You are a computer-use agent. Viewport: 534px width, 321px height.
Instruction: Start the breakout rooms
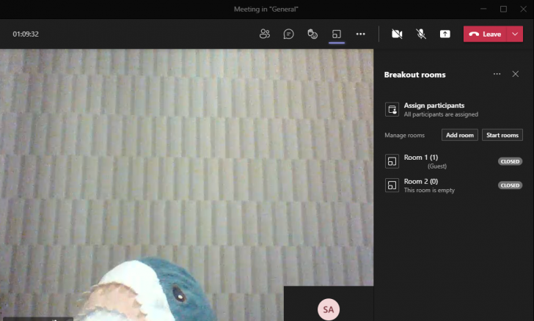502,135
